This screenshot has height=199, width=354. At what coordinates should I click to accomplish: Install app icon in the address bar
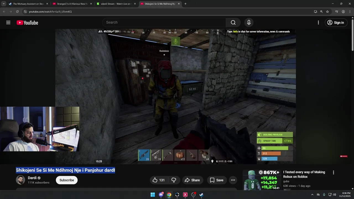tap(316, 12)
